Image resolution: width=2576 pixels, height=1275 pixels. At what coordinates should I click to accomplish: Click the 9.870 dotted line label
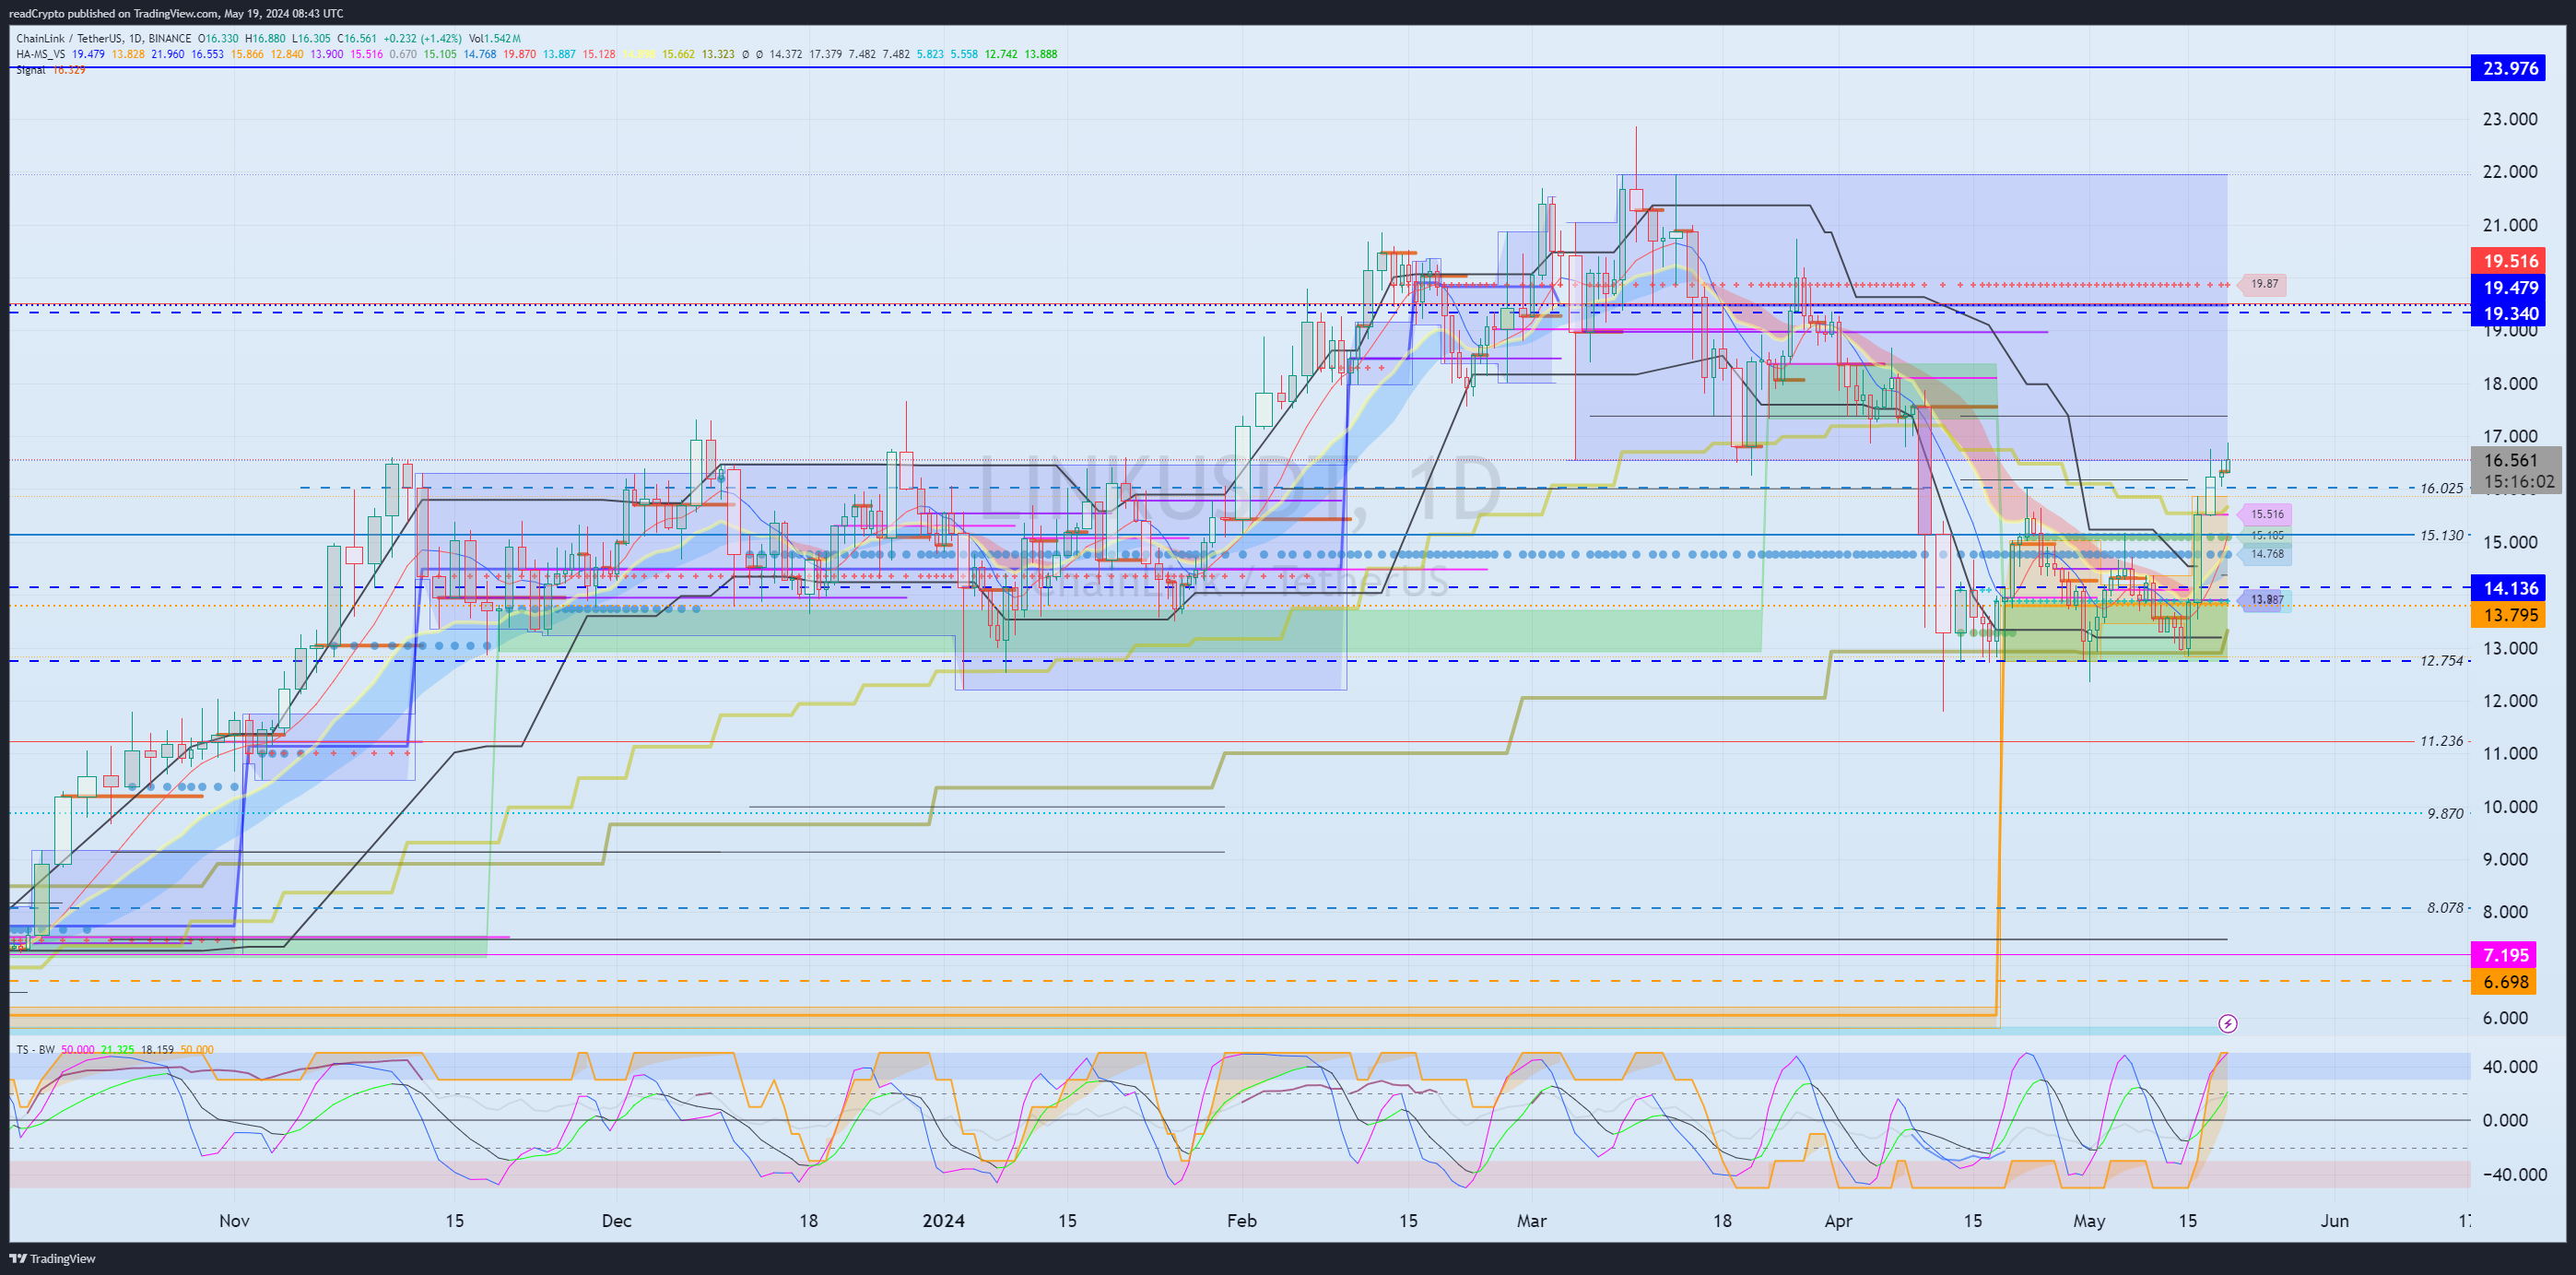2445,814
